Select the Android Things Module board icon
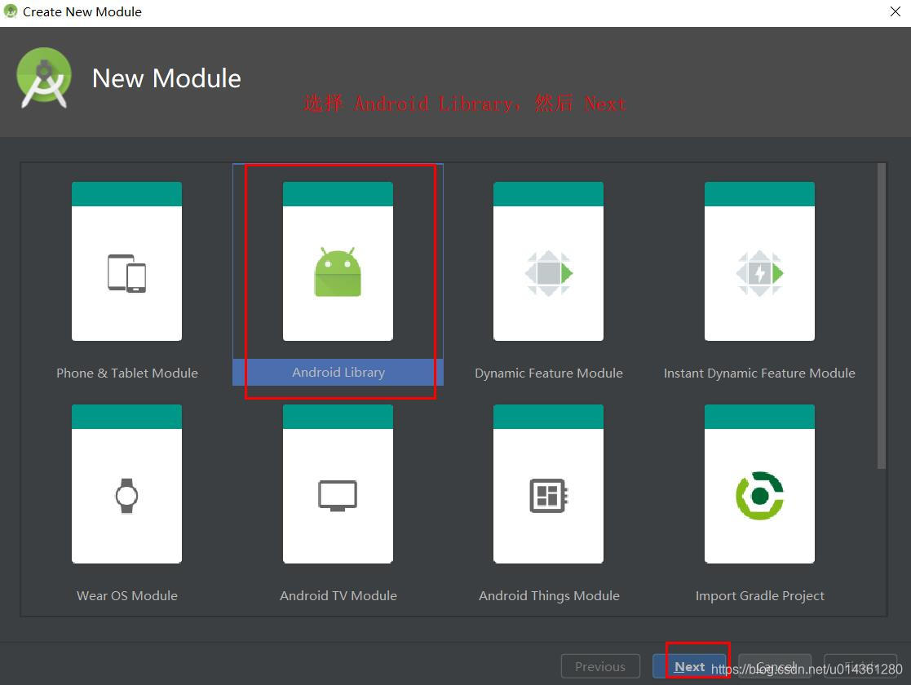This screenshot has width=911, height=685. coord(548,496)
